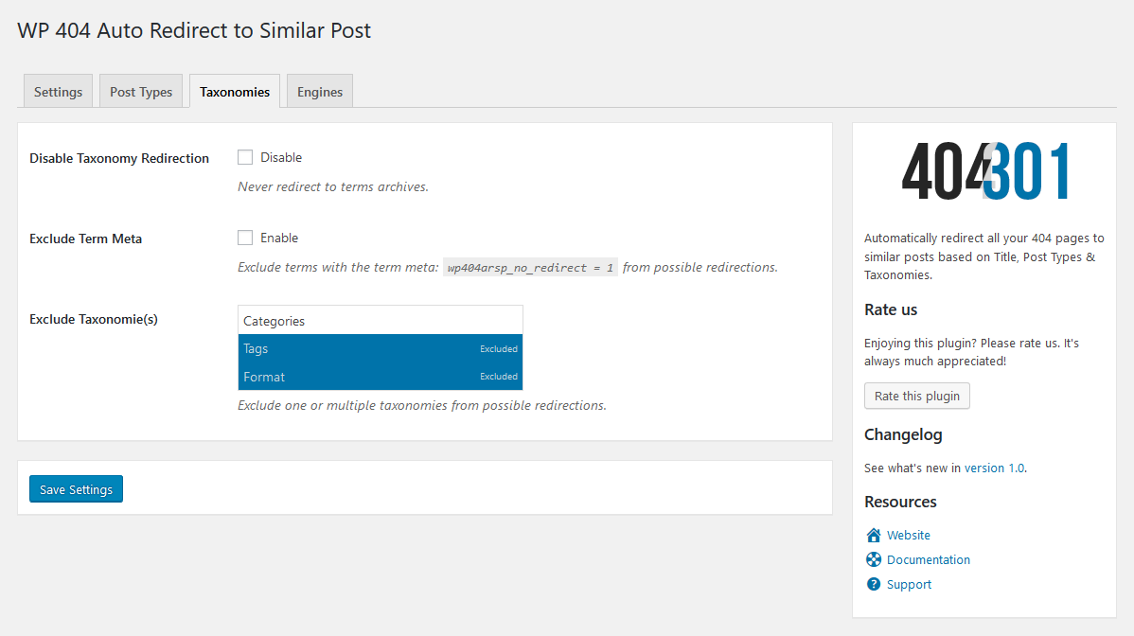
Task: Deselect the excluded Format taxonomy
Action: click(381, 377)
